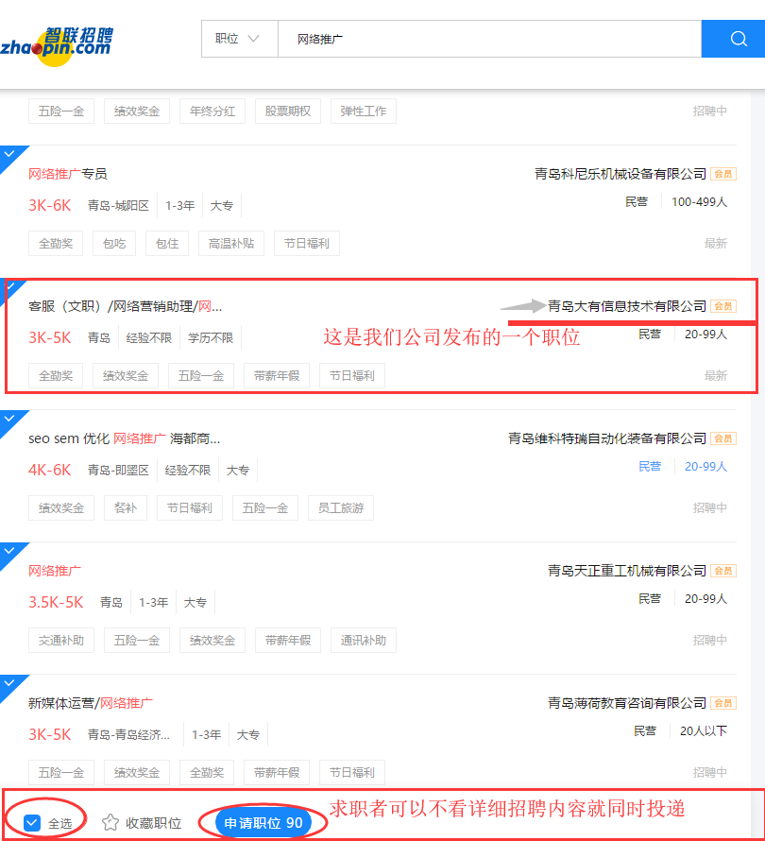Click the 年终分红 benefit tag
765x841 pixels.
pos(212,111)
